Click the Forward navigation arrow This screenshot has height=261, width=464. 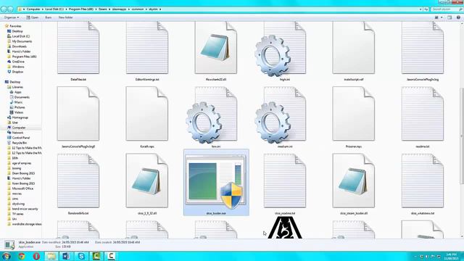[11, 9]
